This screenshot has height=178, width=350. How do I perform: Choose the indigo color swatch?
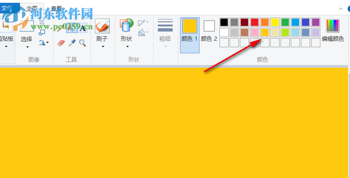[306, 22]
